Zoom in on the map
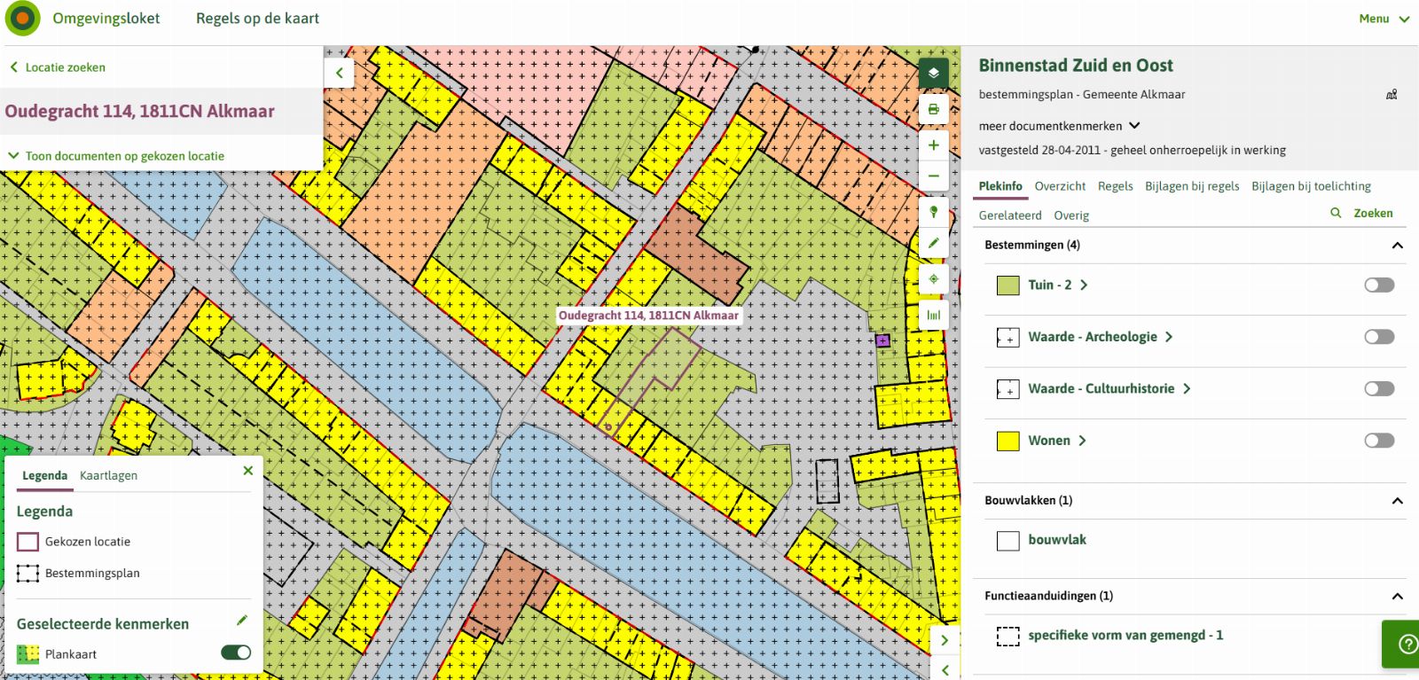This screenshot has width=1419, height=680. [933, 145]
